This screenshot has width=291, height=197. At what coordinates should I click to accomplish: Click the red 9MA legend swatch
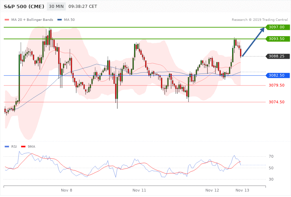coord(23,147)
